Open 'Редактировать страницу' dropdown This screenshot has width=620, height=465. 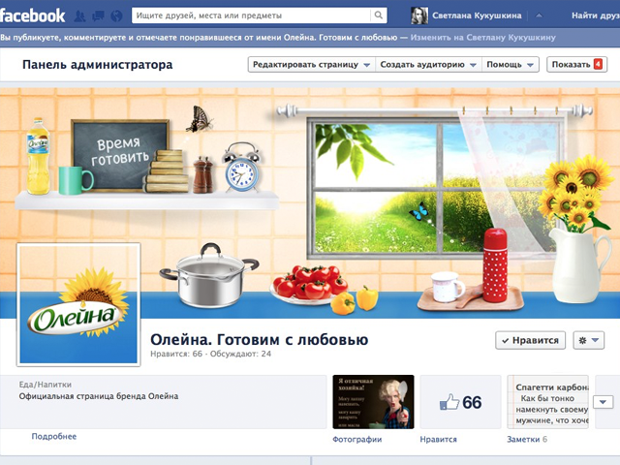point(312,65)
